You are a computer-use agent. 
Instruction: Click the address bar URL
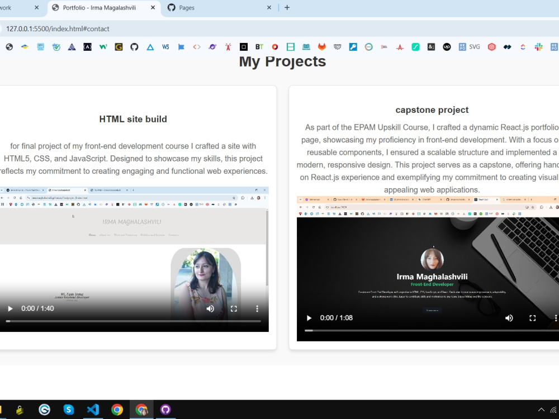click(58, 29)
